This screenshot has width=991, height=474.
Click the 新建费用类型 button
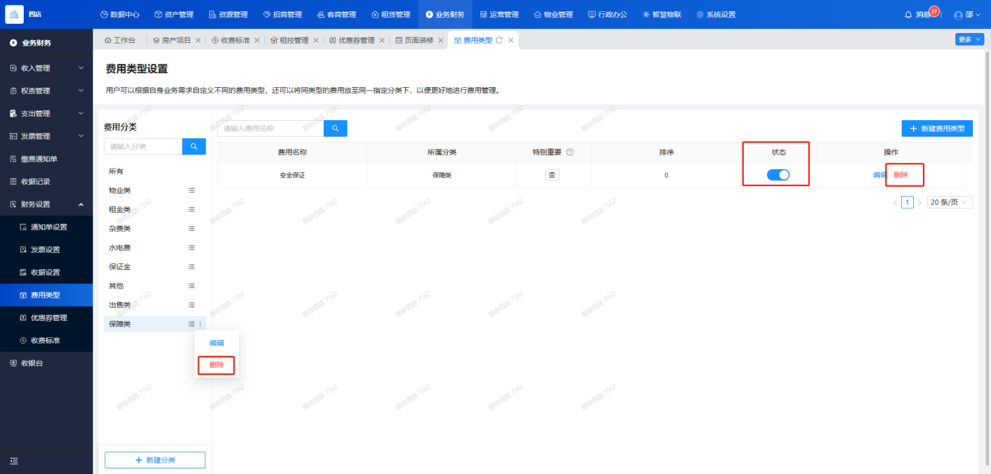[x=937, y=128]
